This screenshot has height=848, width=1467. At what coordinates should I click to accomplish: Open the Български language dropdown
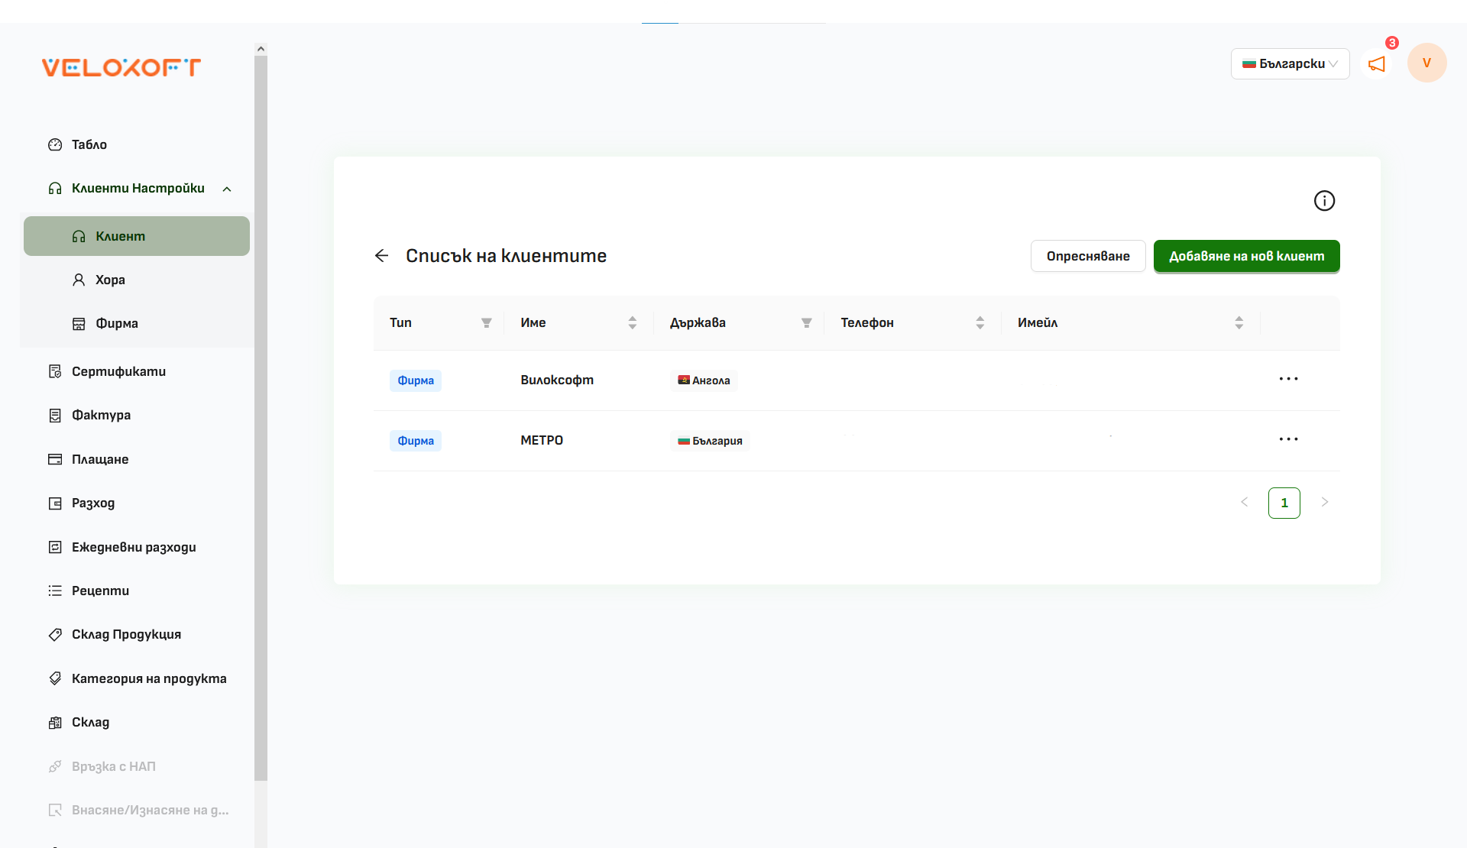tap(1290, 63)
